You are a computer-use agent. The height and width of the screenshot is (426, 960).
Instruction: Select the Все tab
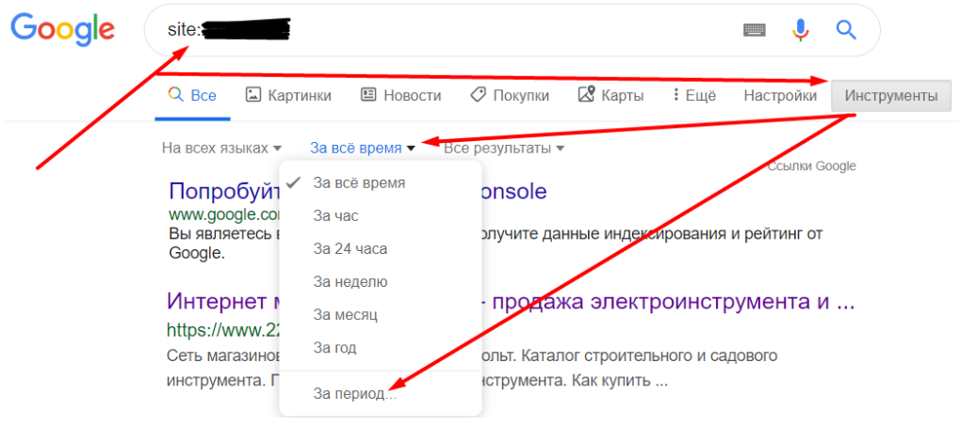point(192,95)
